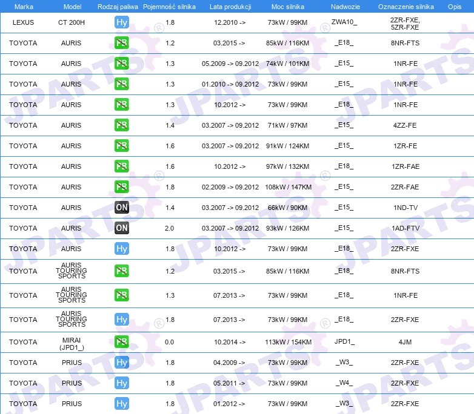Click Hy icon in Prius 01.2012 row
The image size is (474, 414).
pos(122,404)
